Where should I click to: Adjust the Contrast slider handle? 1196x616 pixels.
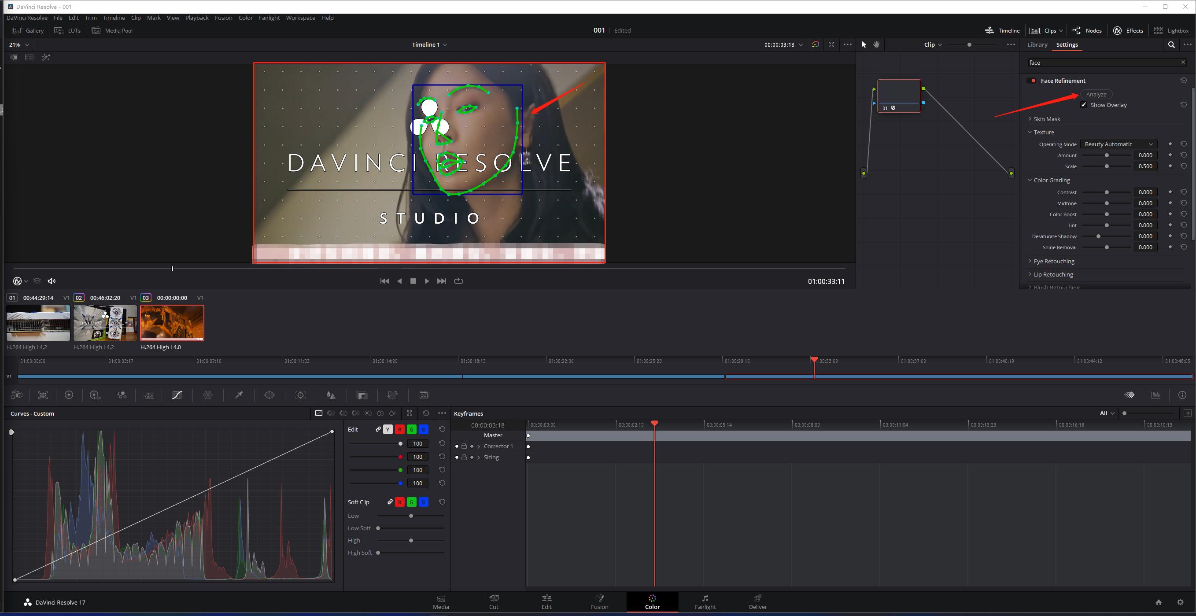1107,192
